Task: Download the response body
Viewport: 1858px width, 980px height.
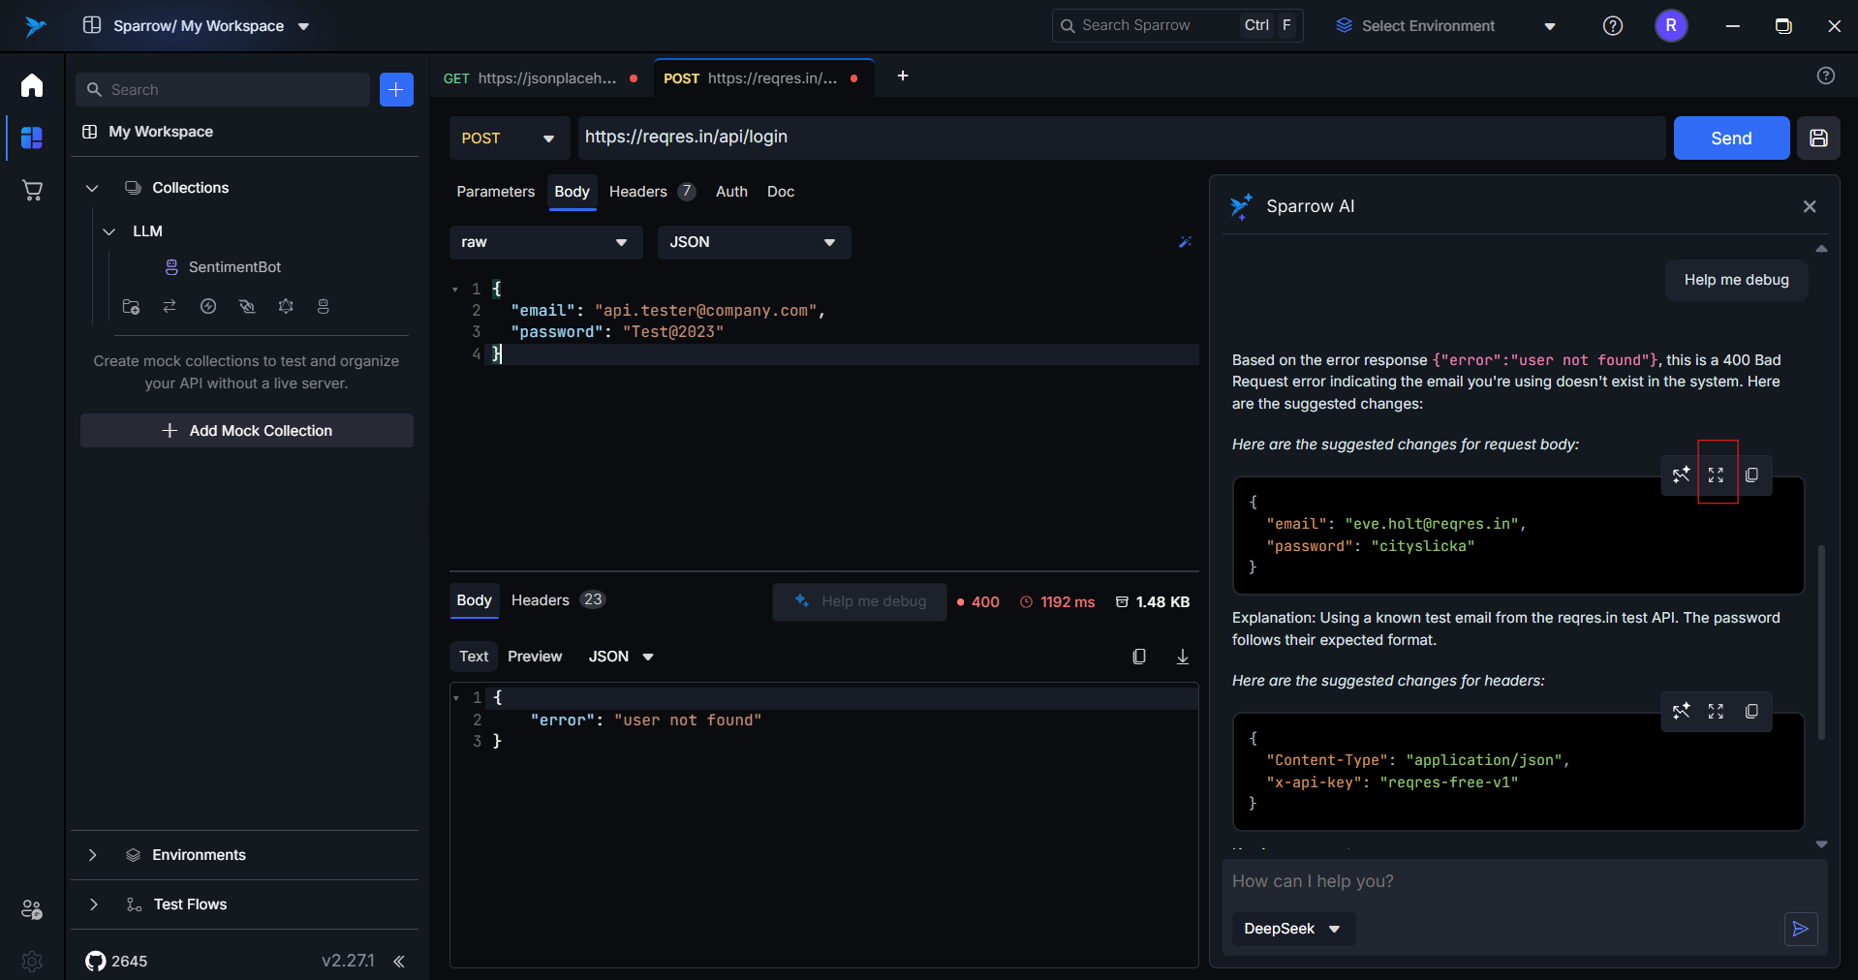Action: tap(1183, 657)
